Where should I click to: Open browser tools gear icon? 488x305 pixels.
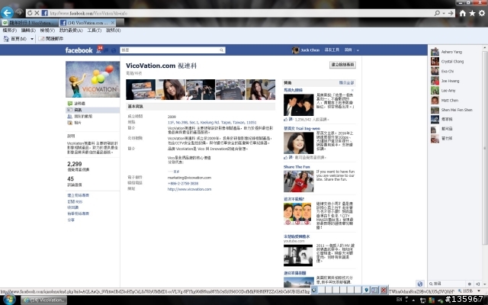482,13
